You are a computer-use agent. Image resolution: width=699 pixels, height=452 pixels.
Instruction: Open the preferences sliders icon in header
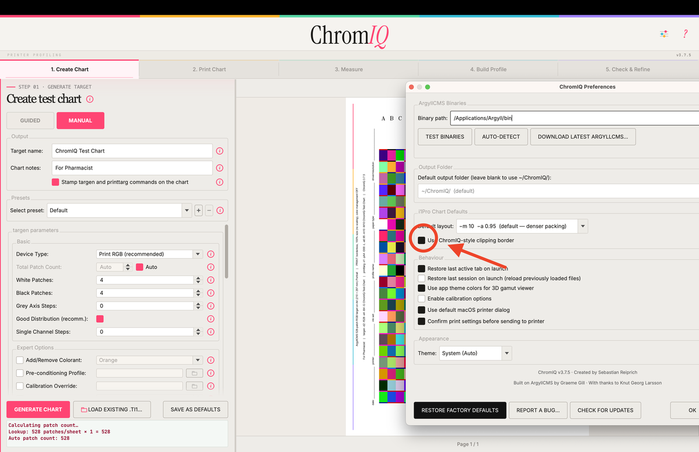tap(664, 34)
